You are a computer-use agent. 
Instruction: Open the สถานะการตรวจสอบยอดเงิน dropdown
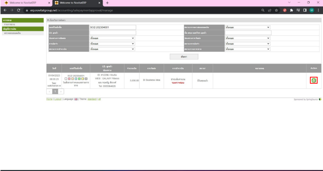248,27
